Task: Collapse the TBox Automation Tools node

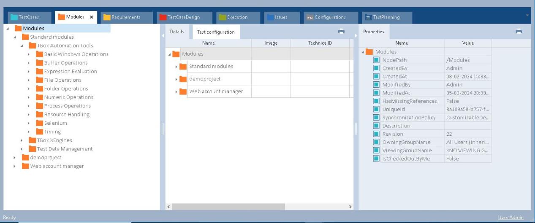Action: click(x=22, y=46)
